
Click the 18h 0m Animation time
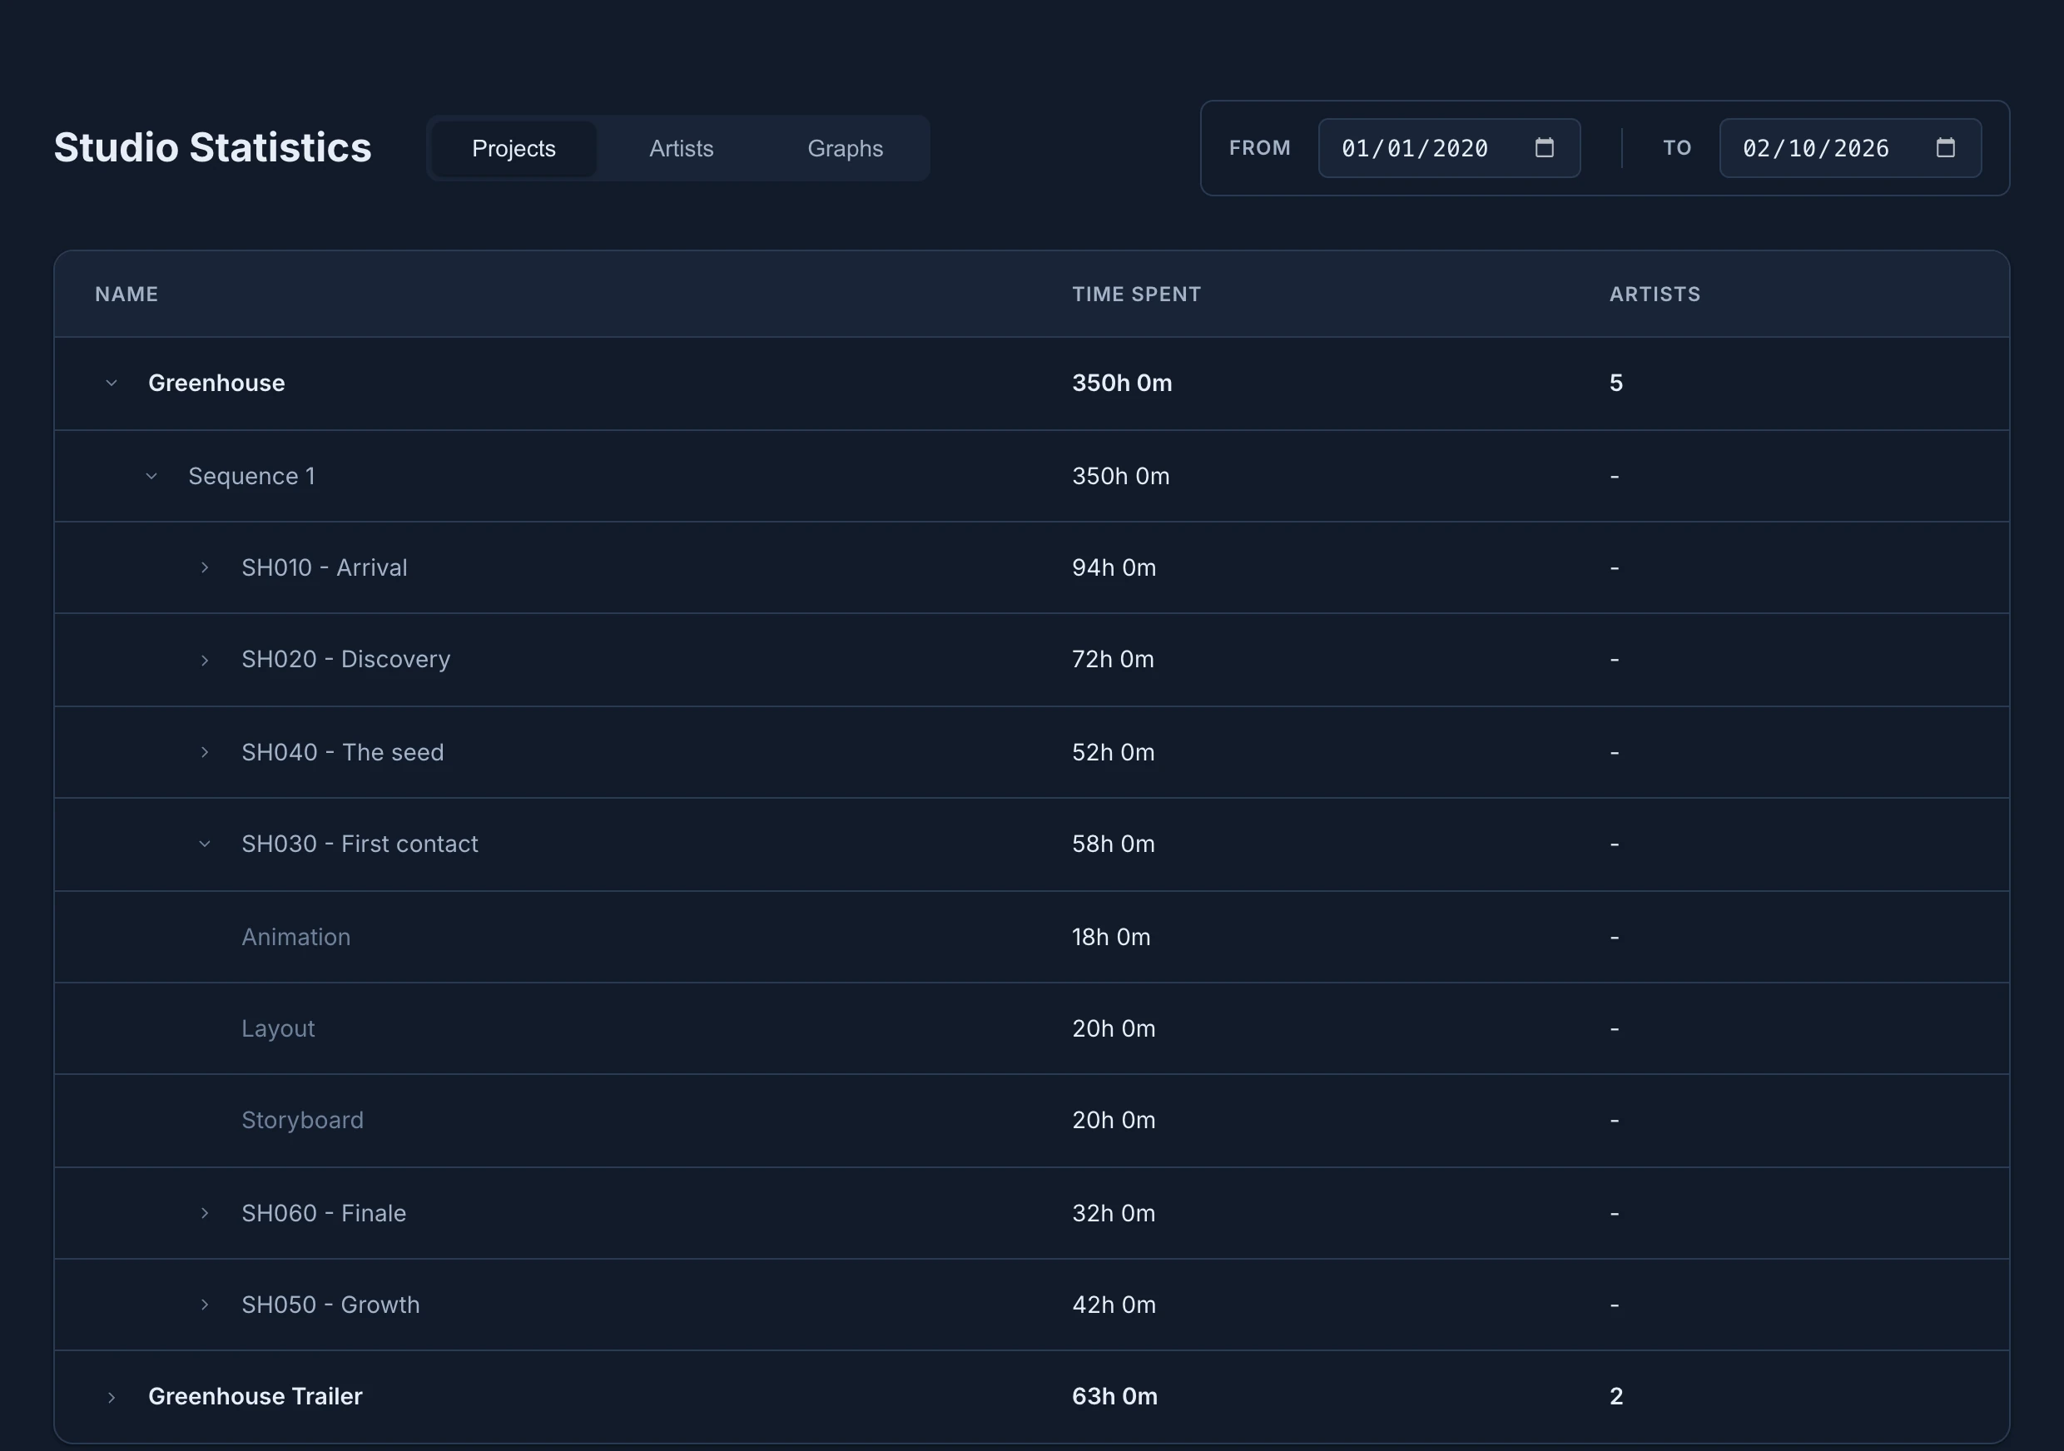(1111, 937)
